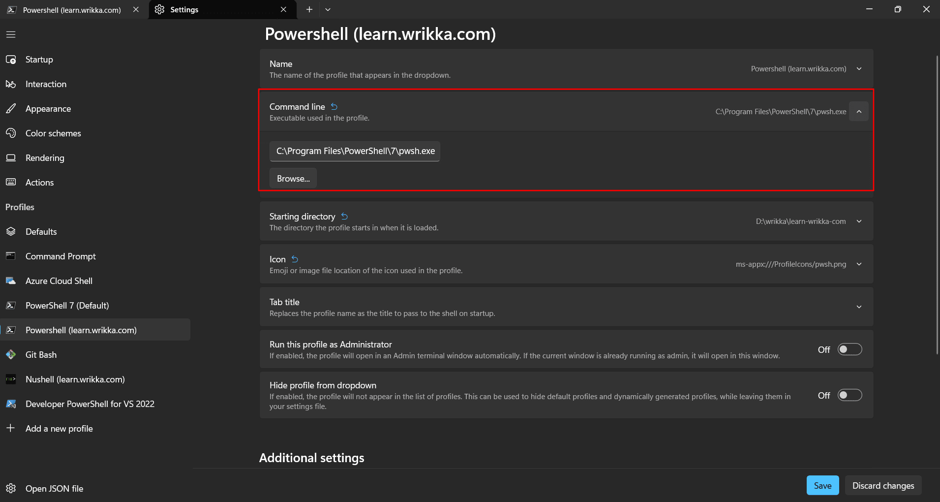Viewport: 940px width, 502px height.
Task: Select the Azure Cloud Shell profile
Action: tap(95, 281)
